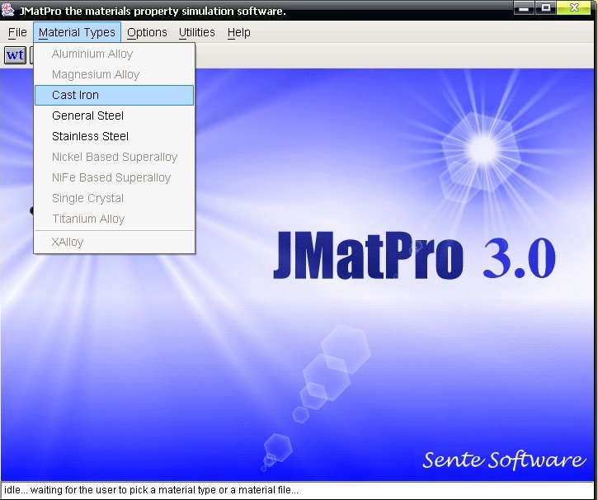598x500 pixels.
Task: Click the Nickel Based Superalloy entry
Action: pos(114,157)
